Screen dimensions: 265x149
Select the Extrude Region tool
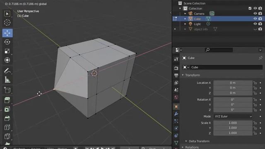pyautogui.click(x=7, y=100)
